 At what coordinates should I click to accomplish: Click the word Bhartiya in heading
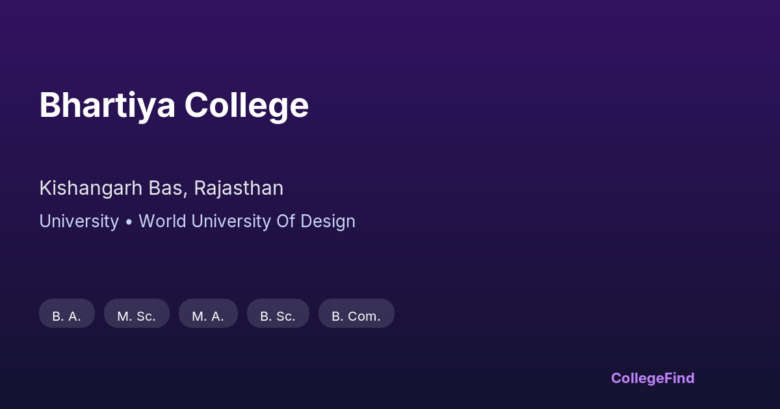click(x=107, y=105)
